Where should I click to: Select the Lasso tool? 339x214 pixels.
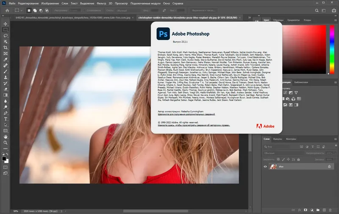[6, 36]
